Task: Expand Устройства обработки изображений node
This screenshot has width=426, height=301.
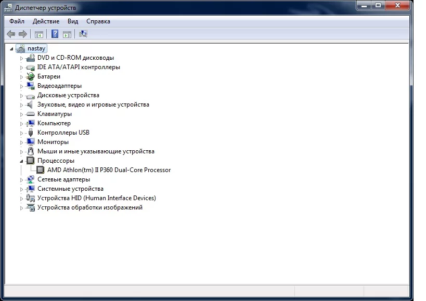Action: (21, 208)
